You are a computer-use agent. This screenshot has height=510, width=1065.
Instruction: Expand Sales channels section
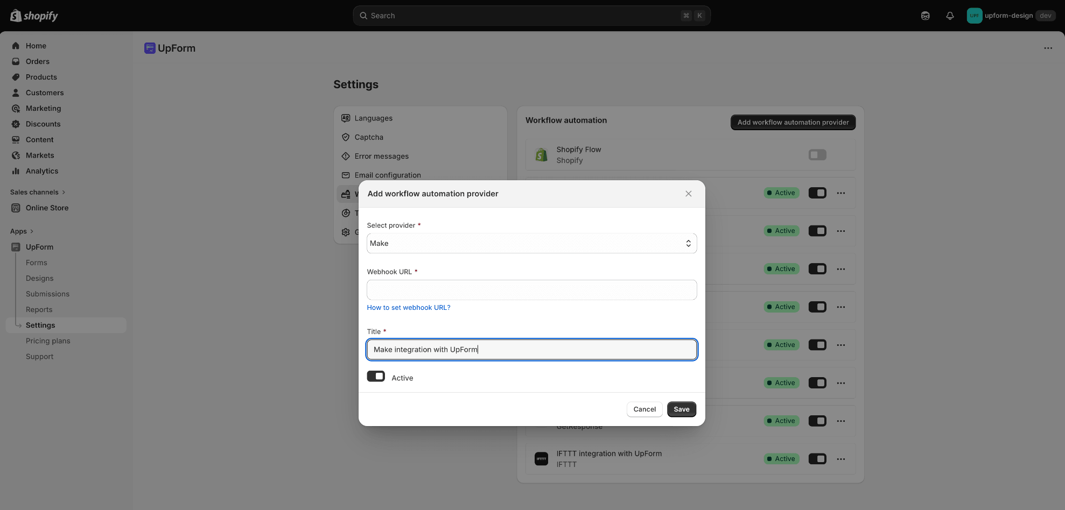tap(38, 192)
